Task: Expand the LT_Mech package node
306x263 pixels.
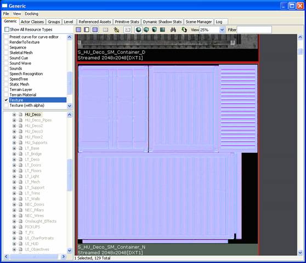Action: pyautogui.click(x=14, y=182)
